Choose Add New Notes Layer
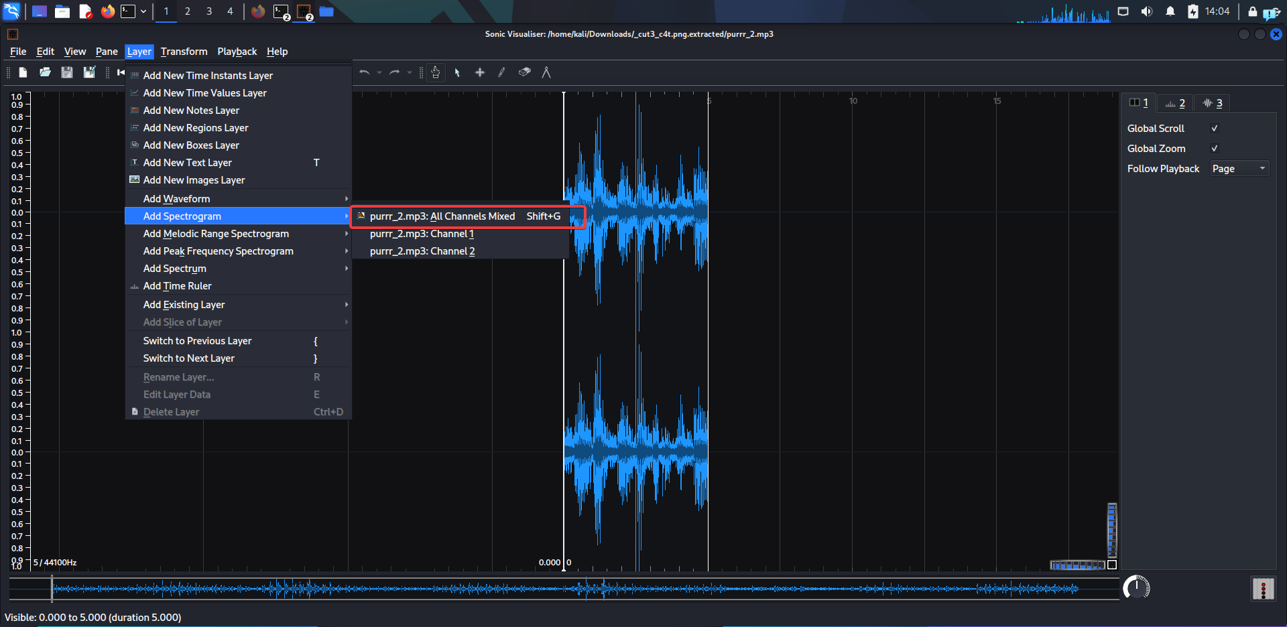 239,111
